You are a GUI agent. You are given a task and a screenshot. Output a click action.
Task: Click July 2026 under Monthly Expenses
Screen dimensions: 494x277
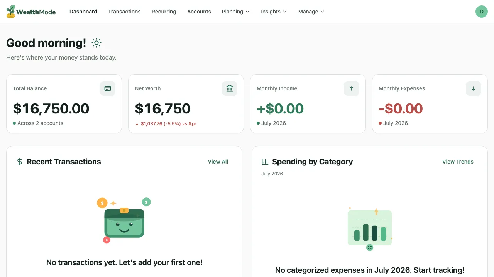pos(396,123)
